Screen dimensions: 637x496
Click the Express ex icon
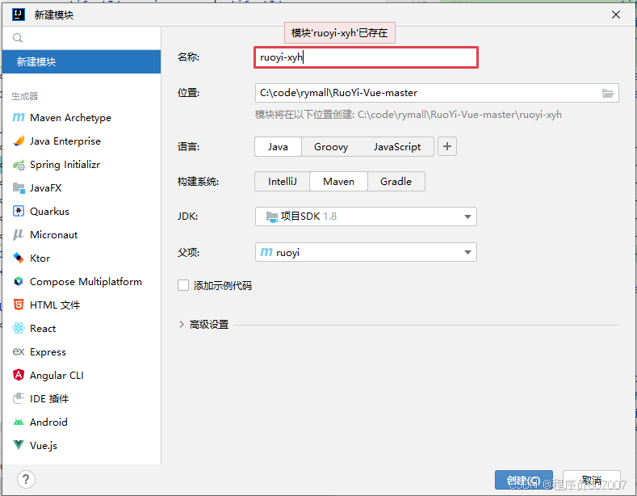pos(19,351)
